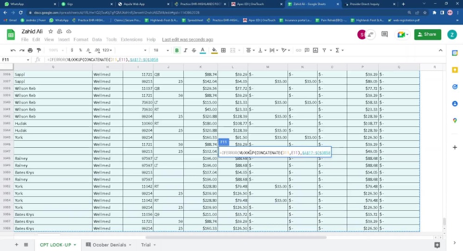Open the comment history icon

pos(384,34)
